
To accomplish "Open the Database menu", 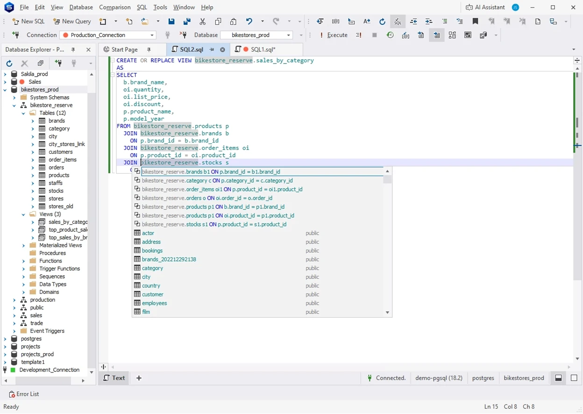I will click(81, 7).
